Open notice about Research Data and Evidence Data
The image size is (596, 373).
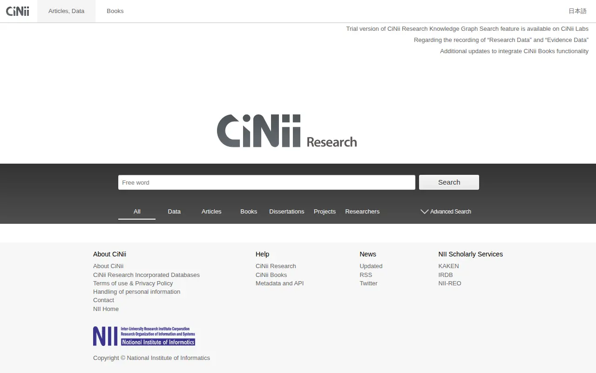click(501, 40)
